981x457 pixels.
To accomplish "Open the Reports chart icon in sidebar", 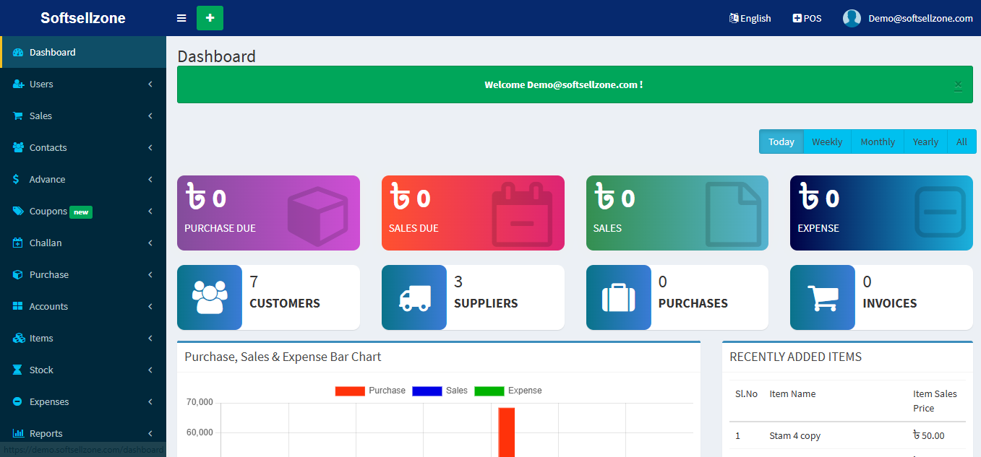I will pos(17,433).
